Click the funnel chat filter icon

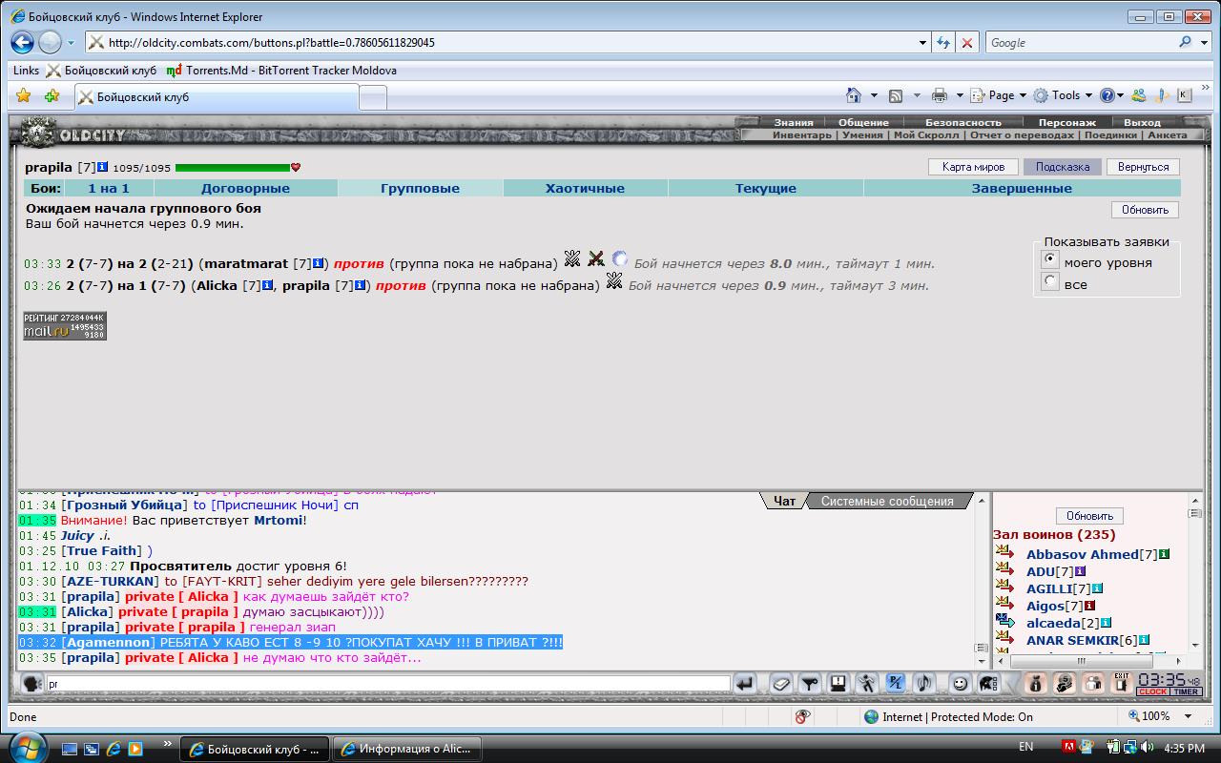click(x=809, y=683)
